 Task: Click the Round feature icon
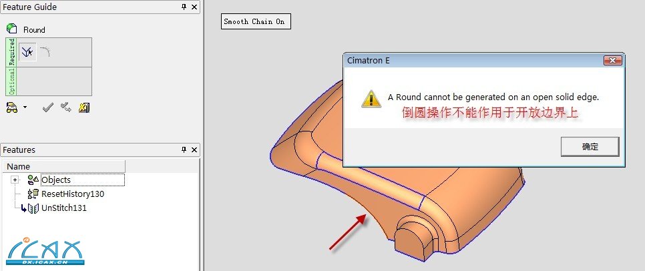11,29
